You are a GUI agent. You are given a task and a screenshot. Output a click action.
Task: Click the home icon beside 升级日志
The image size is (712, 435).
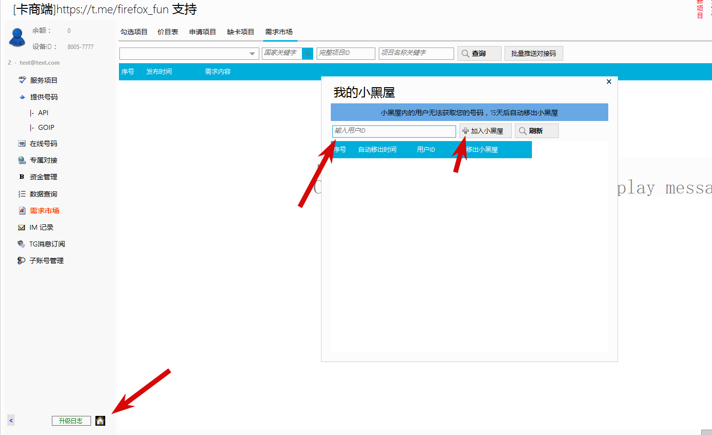point(100,421)
